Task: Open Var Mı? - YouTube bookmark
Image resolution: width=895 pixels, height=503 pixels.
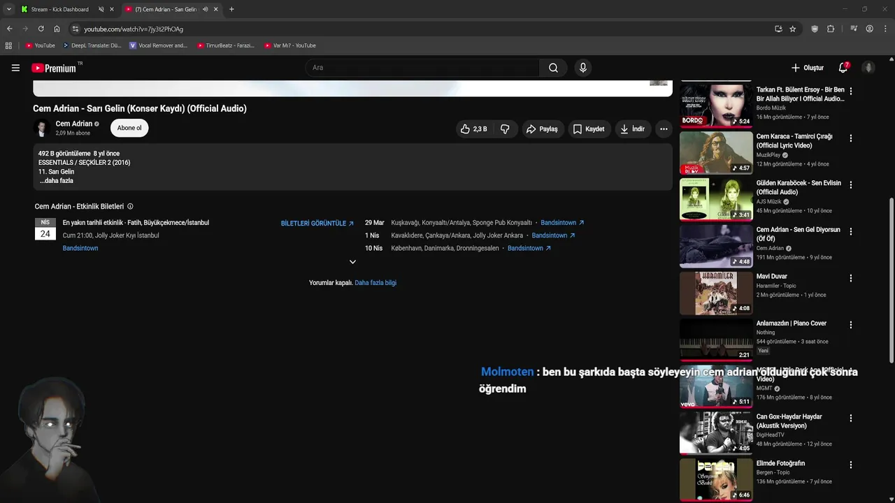Action: pyautogui.click(x=290, y=45)
